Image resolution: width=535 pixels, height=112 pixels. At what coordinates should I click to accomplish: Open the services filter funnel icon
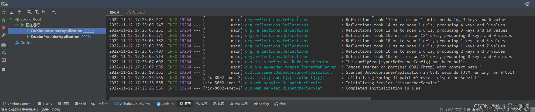(x=37, y=12)
